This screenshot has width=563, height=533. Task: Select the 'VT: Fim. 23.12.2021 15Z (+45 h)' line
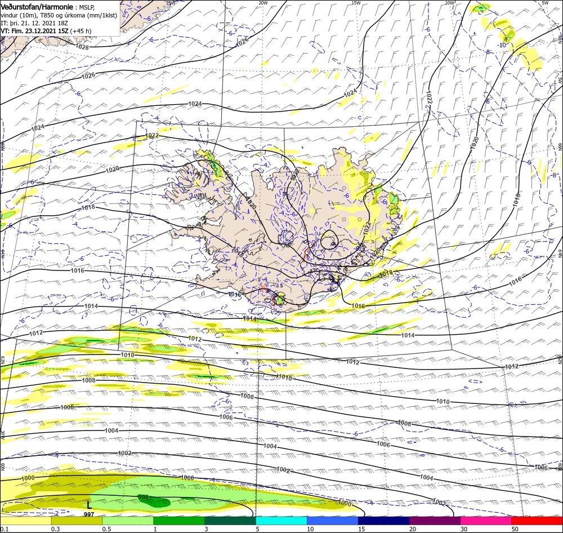pos(46,31)
